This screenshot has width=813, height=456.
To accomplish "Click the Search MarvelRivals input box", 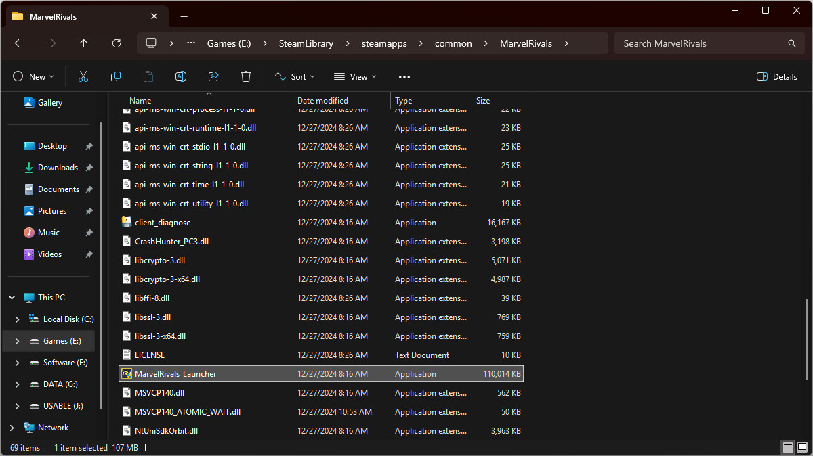I will pyautogui.click(x=701, y=43).
